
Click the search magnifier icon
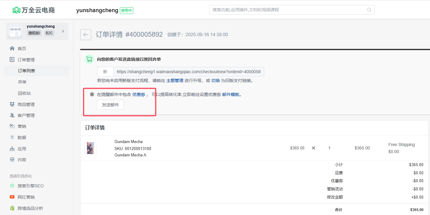coord(369,10)
